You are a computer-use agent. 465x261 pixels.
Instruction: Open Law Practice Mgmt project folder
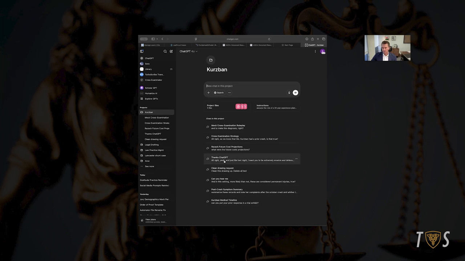[157, 150]
